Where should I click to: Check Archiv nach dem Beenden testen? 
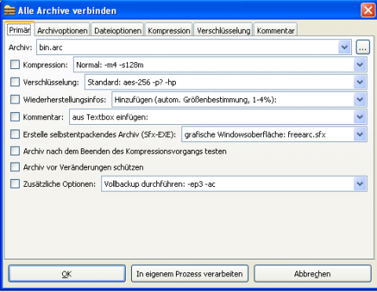pyautogui.click(x=15, y=151)
